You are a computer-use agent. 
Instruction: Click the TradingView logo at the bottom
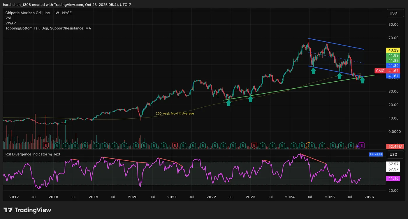27,210
